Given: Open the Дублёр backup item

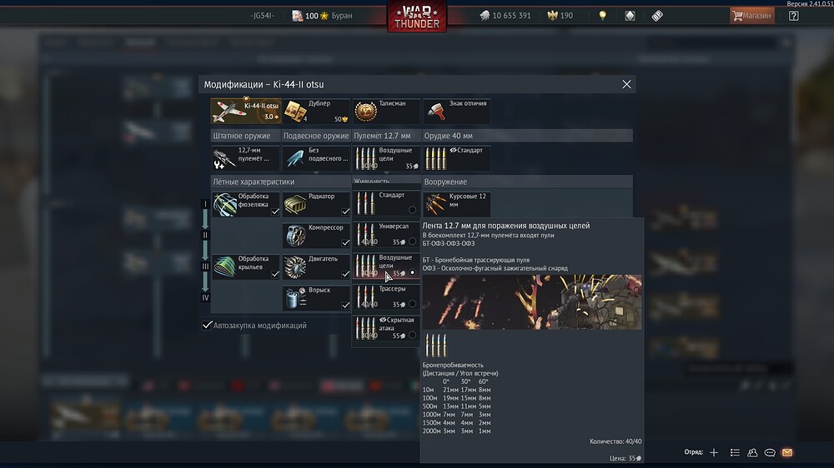Looking at the screenshot, I should tap(316, 111).
